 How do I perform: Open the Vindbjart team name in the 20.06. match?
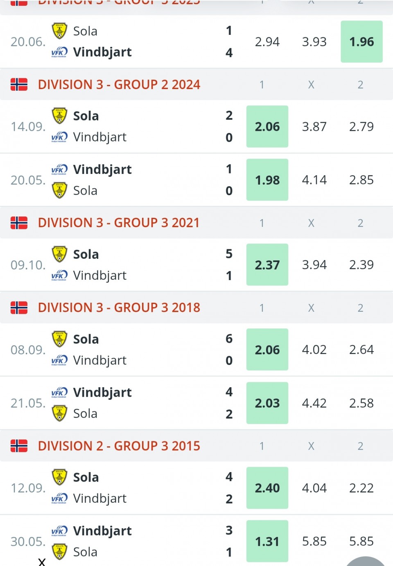[x=102, y=52]
